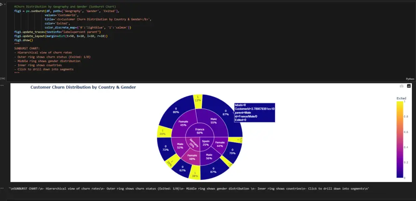Click the Exited color scale bar
Image resolution: width=416 pixels, height=201 pixels.
coord(399,139)
